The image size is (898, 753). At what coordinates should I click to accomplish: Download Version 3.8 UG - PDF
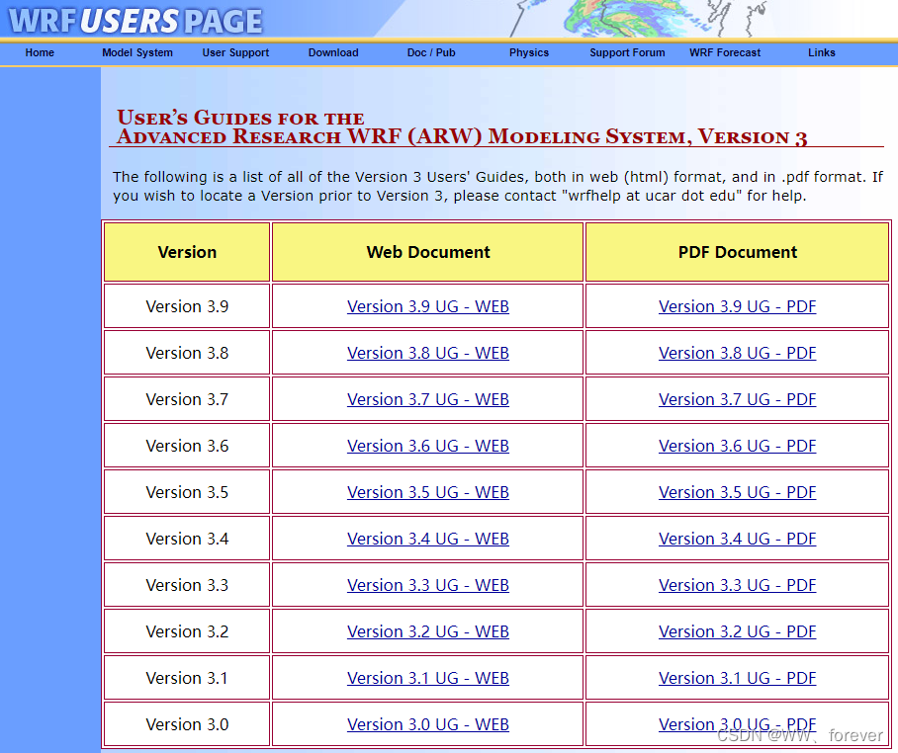[x=737, y=353]
